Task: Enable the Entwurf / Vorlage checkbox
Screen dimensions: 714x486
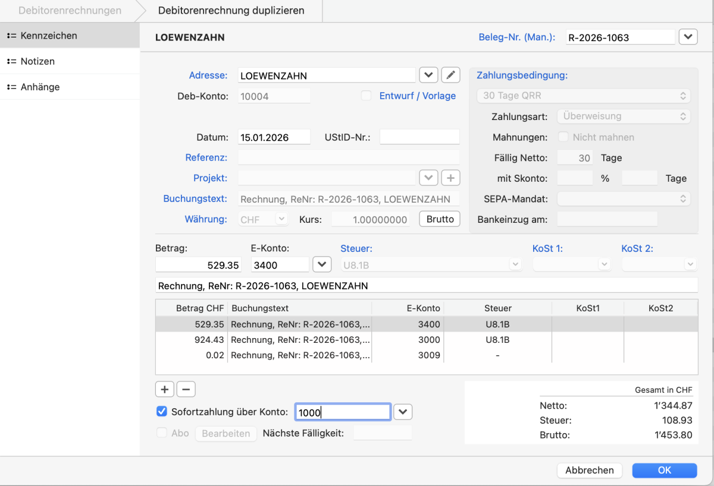Action: 367,96
